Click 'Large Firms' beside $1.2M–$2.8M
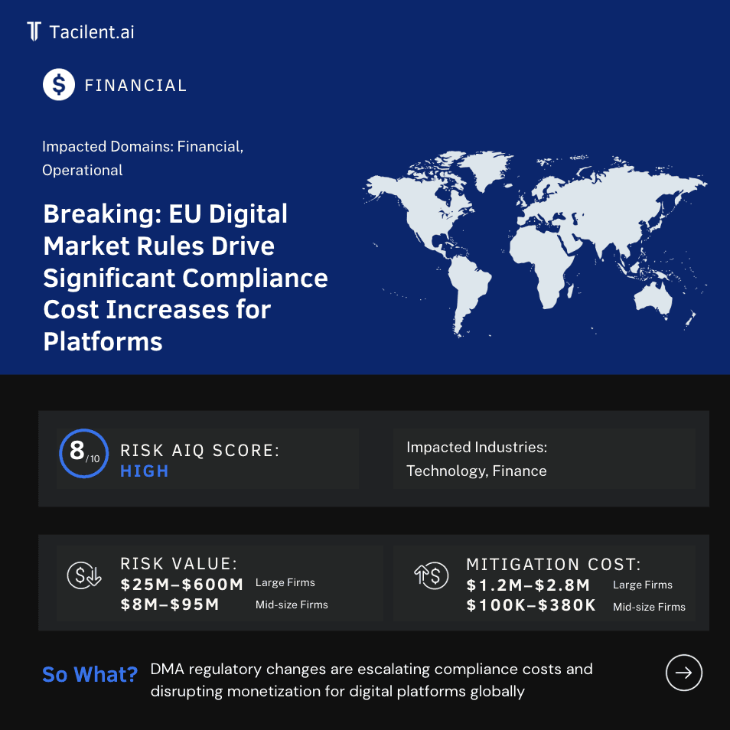730x730 pixels. [x=643, y=585]
